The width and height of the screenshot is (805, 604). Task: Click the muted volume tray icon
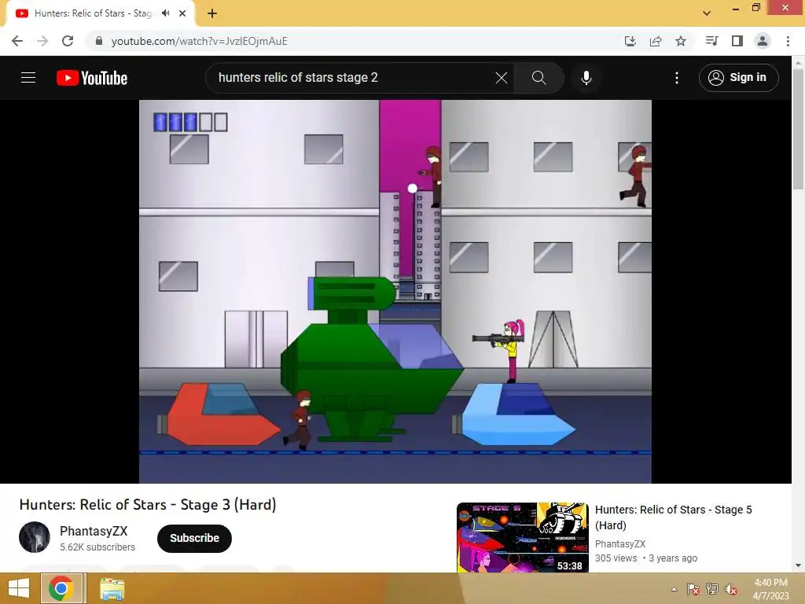pyautogui.click(x=731, y=589)
